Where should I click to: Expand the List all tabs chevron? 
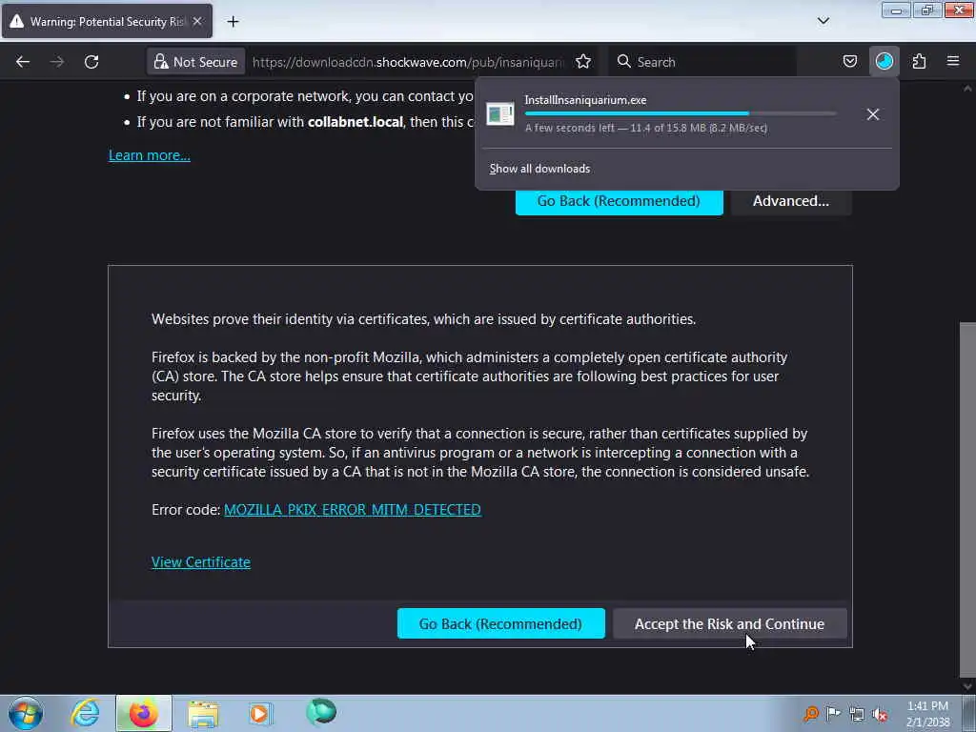coord(823,21)
